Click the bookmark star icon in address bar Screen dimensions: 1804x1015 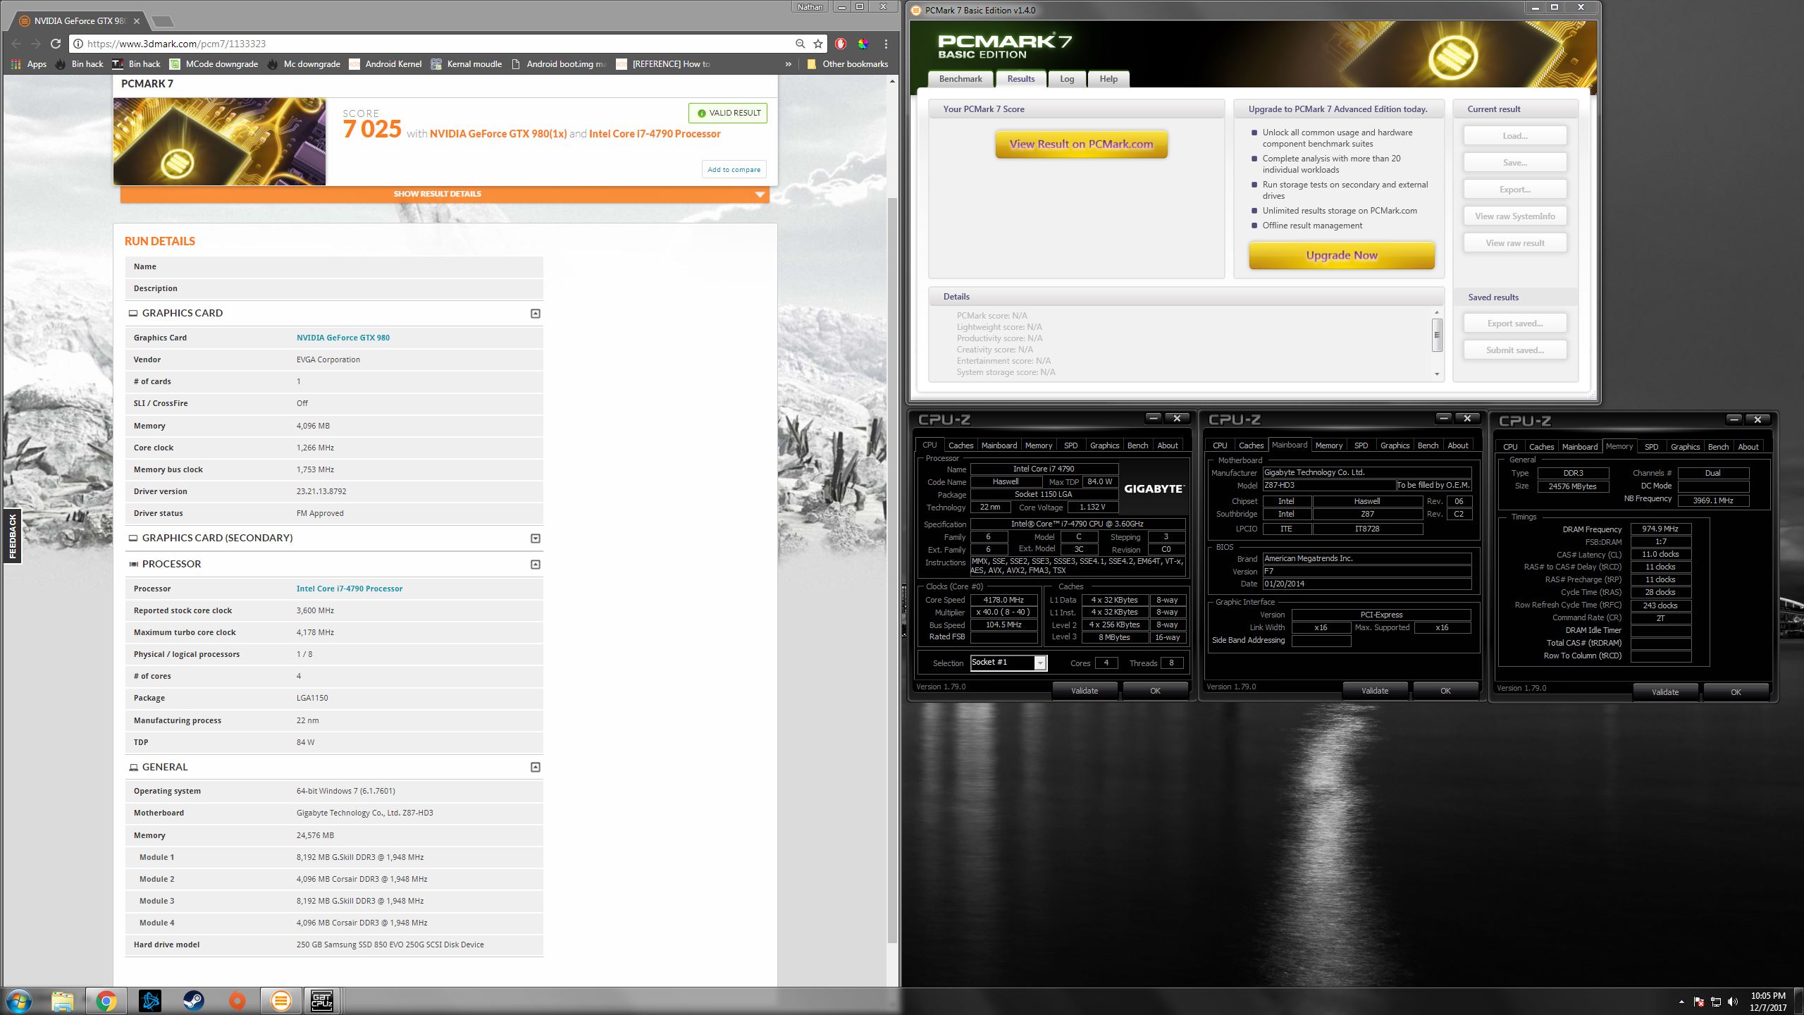(818, 44)
